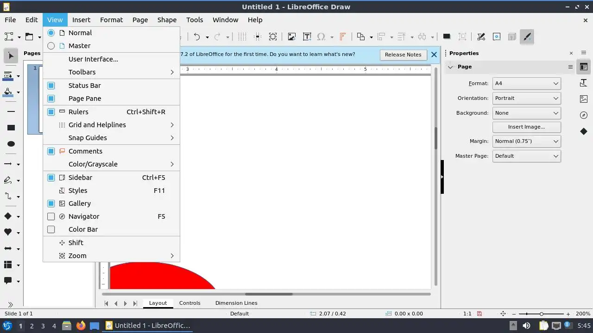Switch to the Controls layer tab
593x333 pixels.
coord(190,303)
